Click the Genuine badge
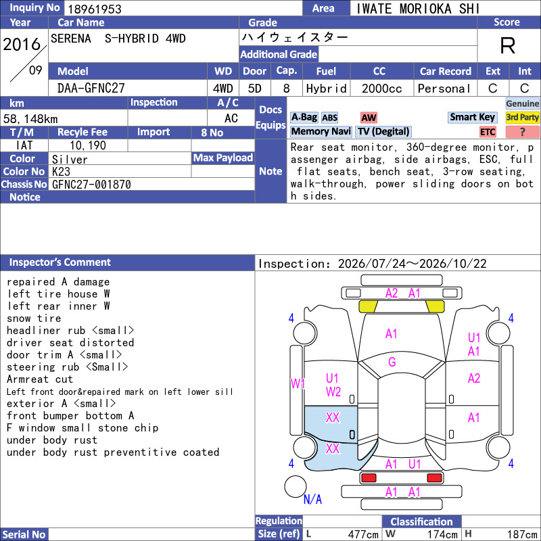Screen dimensions: 541x541 (x=522, y=103)
